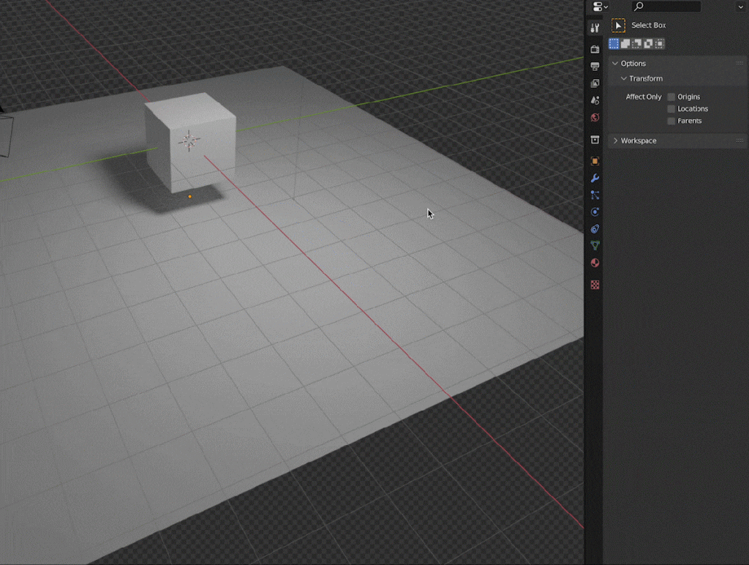Open the Tool properties tab

point(595,28)
